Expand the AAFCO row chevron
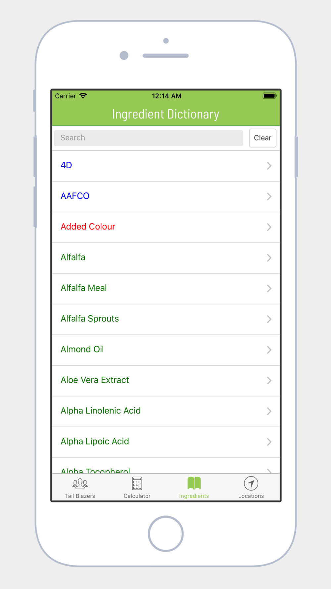This screenshot has width=331, height=589. coord(269,196)
